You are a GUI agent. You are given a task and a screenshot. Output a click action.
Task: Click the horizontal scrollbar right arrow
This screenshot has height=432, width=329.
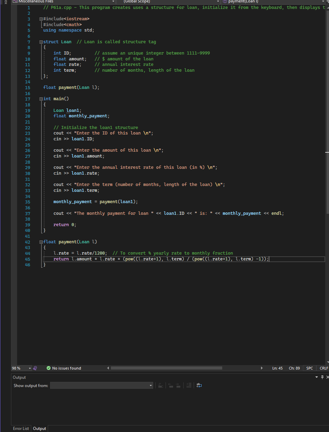click(x=262, y=368)
